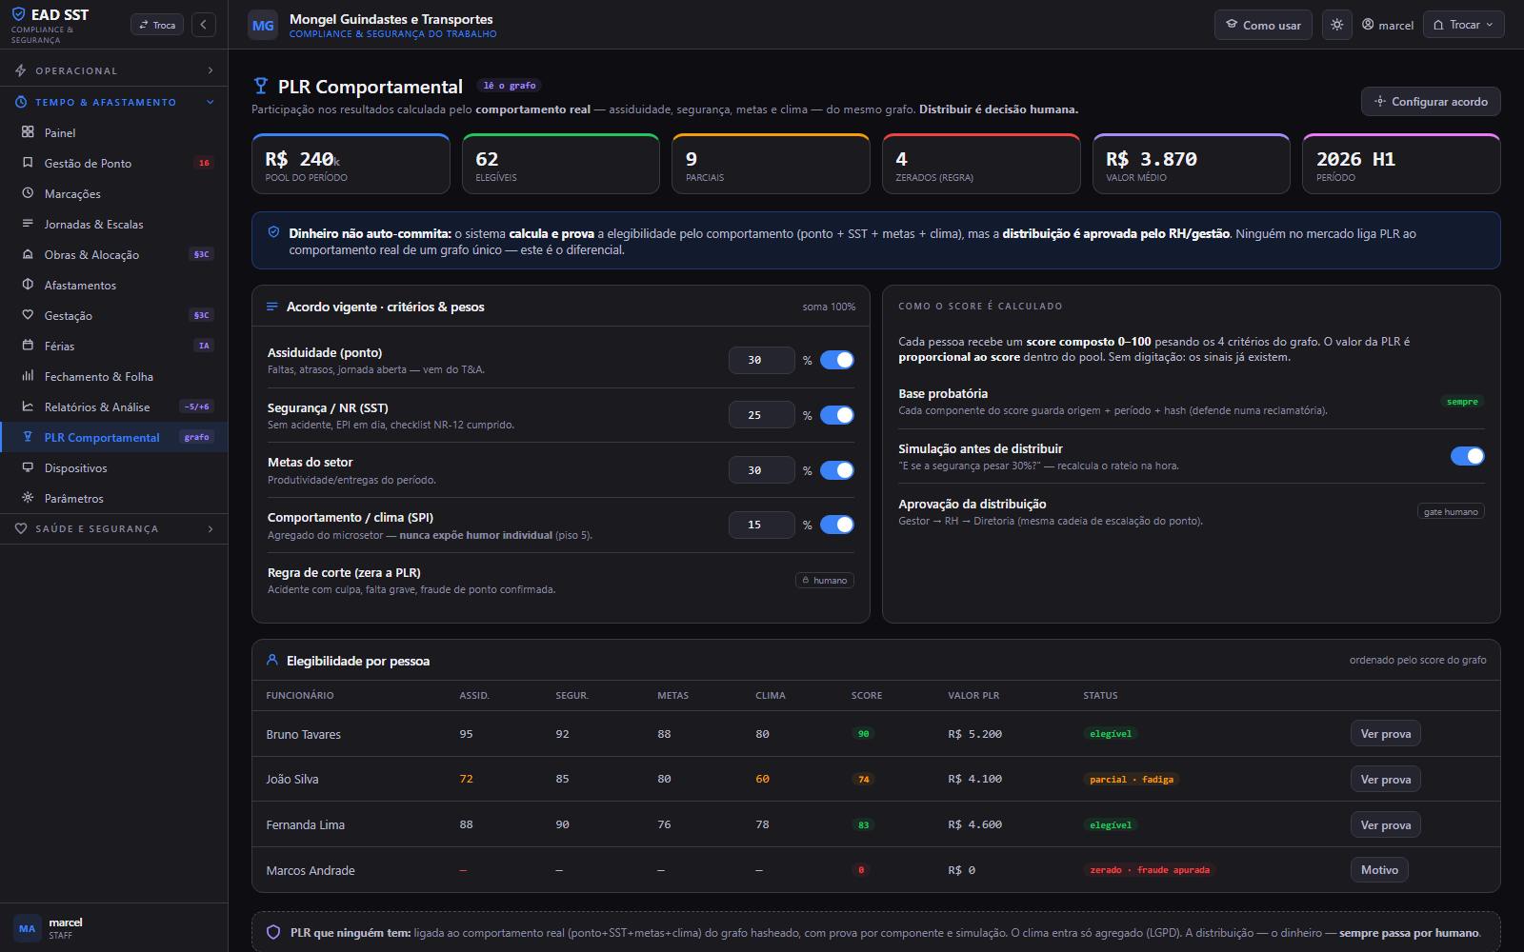Click the Parâmetros gear icon
Viewport: 1524px width, 952px height.
28,498
